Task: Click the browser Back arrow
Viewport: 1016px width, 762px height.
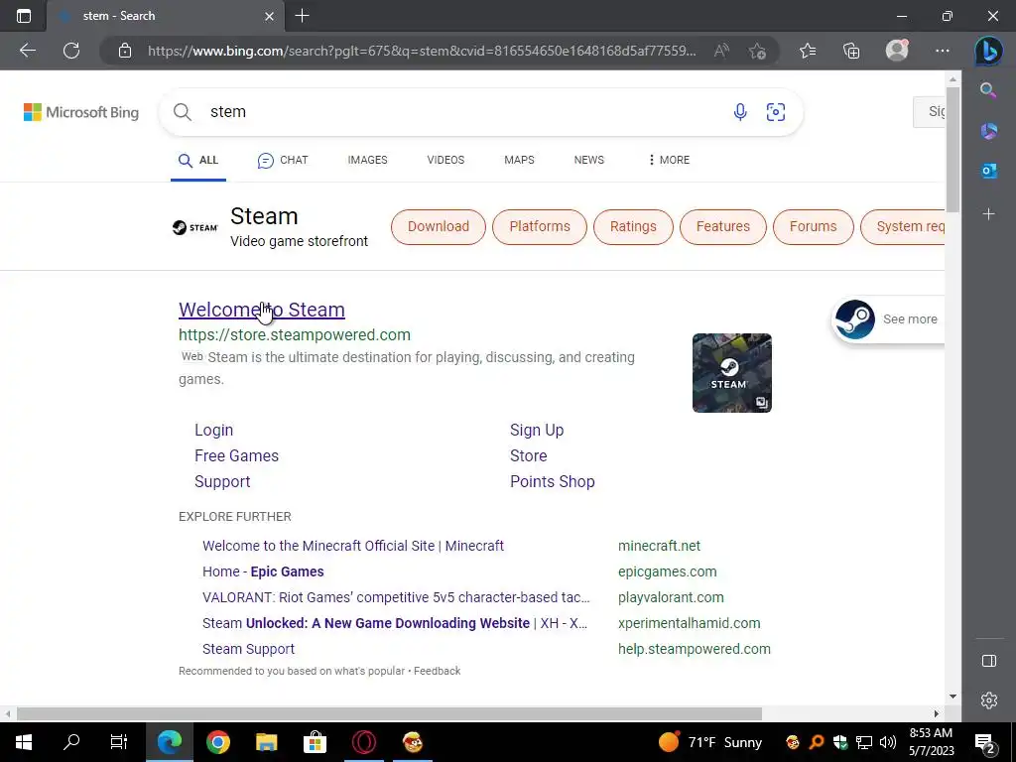Action: click(x=27, y=51)
